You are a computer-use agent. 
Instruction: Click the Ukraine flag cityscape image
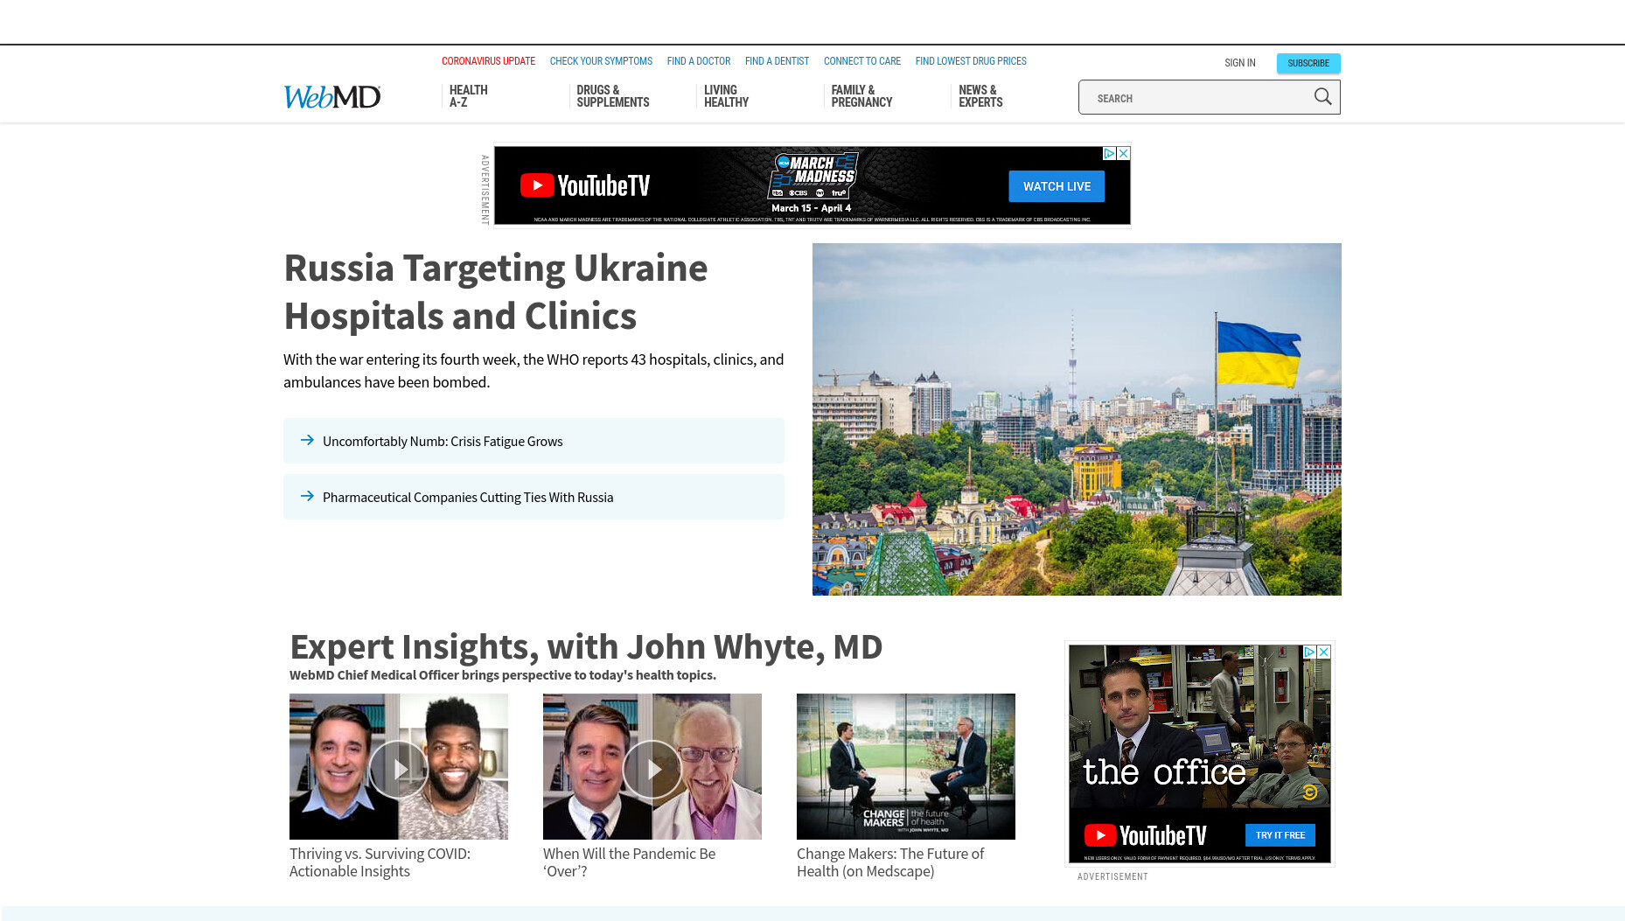(x=1077, y=419)
